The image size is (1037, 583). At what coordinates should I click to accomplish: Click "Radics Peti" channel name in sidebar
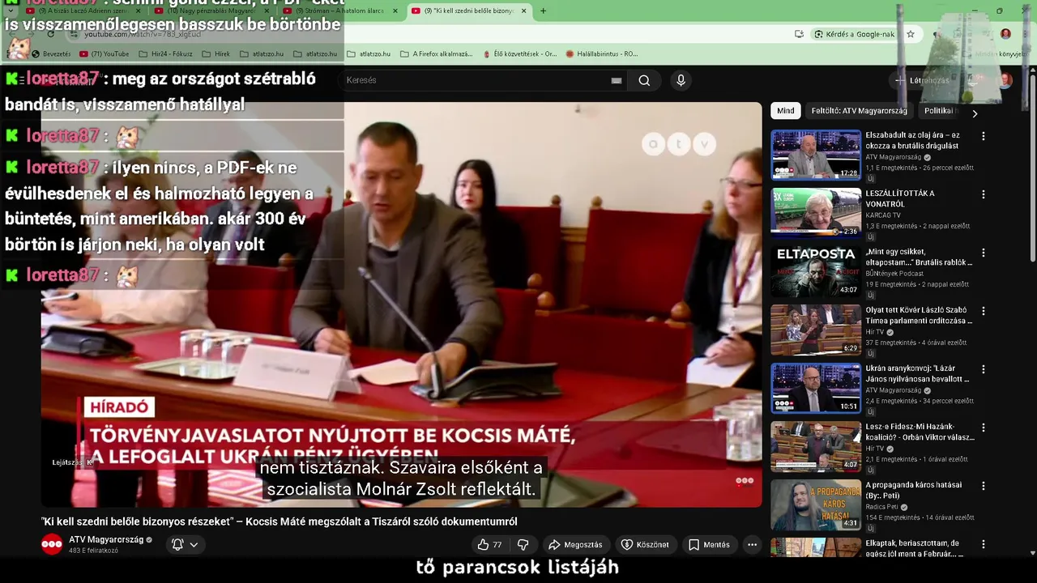coord(881,508)
